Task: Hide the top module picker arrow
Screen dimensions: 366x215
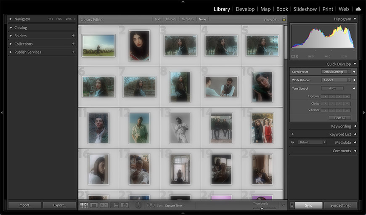Action: (183, 1)
